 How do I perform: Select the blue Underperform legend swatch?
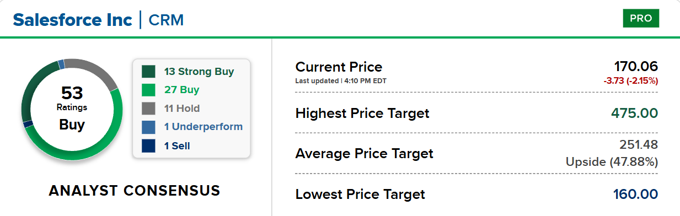click(148, 127)
